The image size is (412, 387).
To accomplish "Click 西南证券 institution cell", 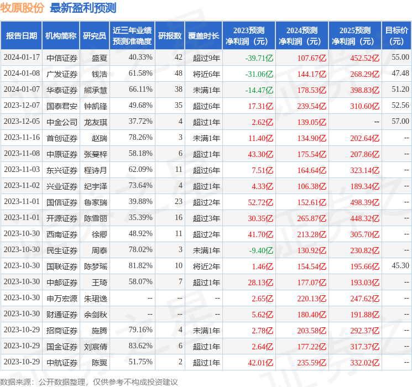I will click(x=62, y=234).
